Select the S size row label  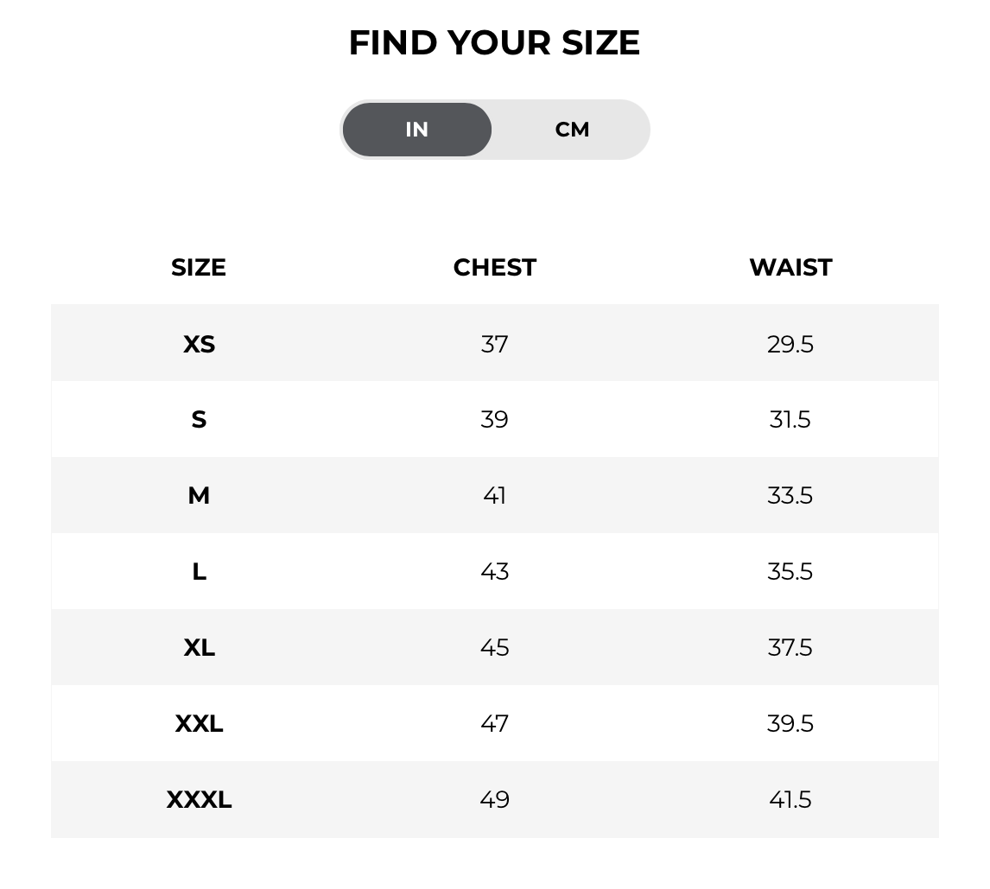pos(199,420)
